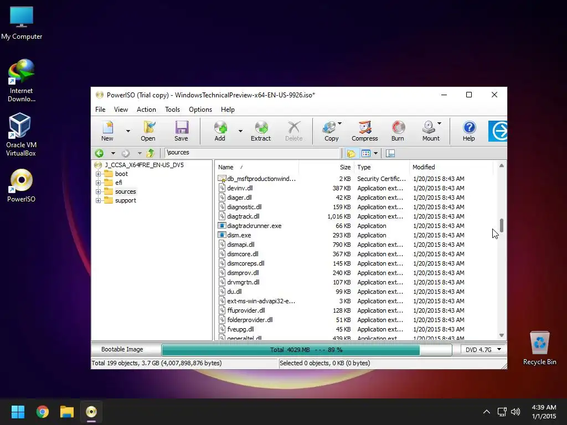
Task: Click the Extract toolbar icon
Action: 261,131
